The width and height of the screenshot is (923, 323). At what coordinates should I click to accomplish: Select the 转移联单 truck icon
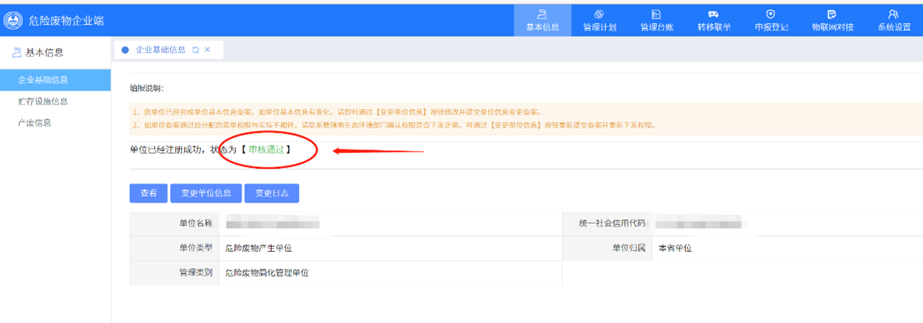714,15
